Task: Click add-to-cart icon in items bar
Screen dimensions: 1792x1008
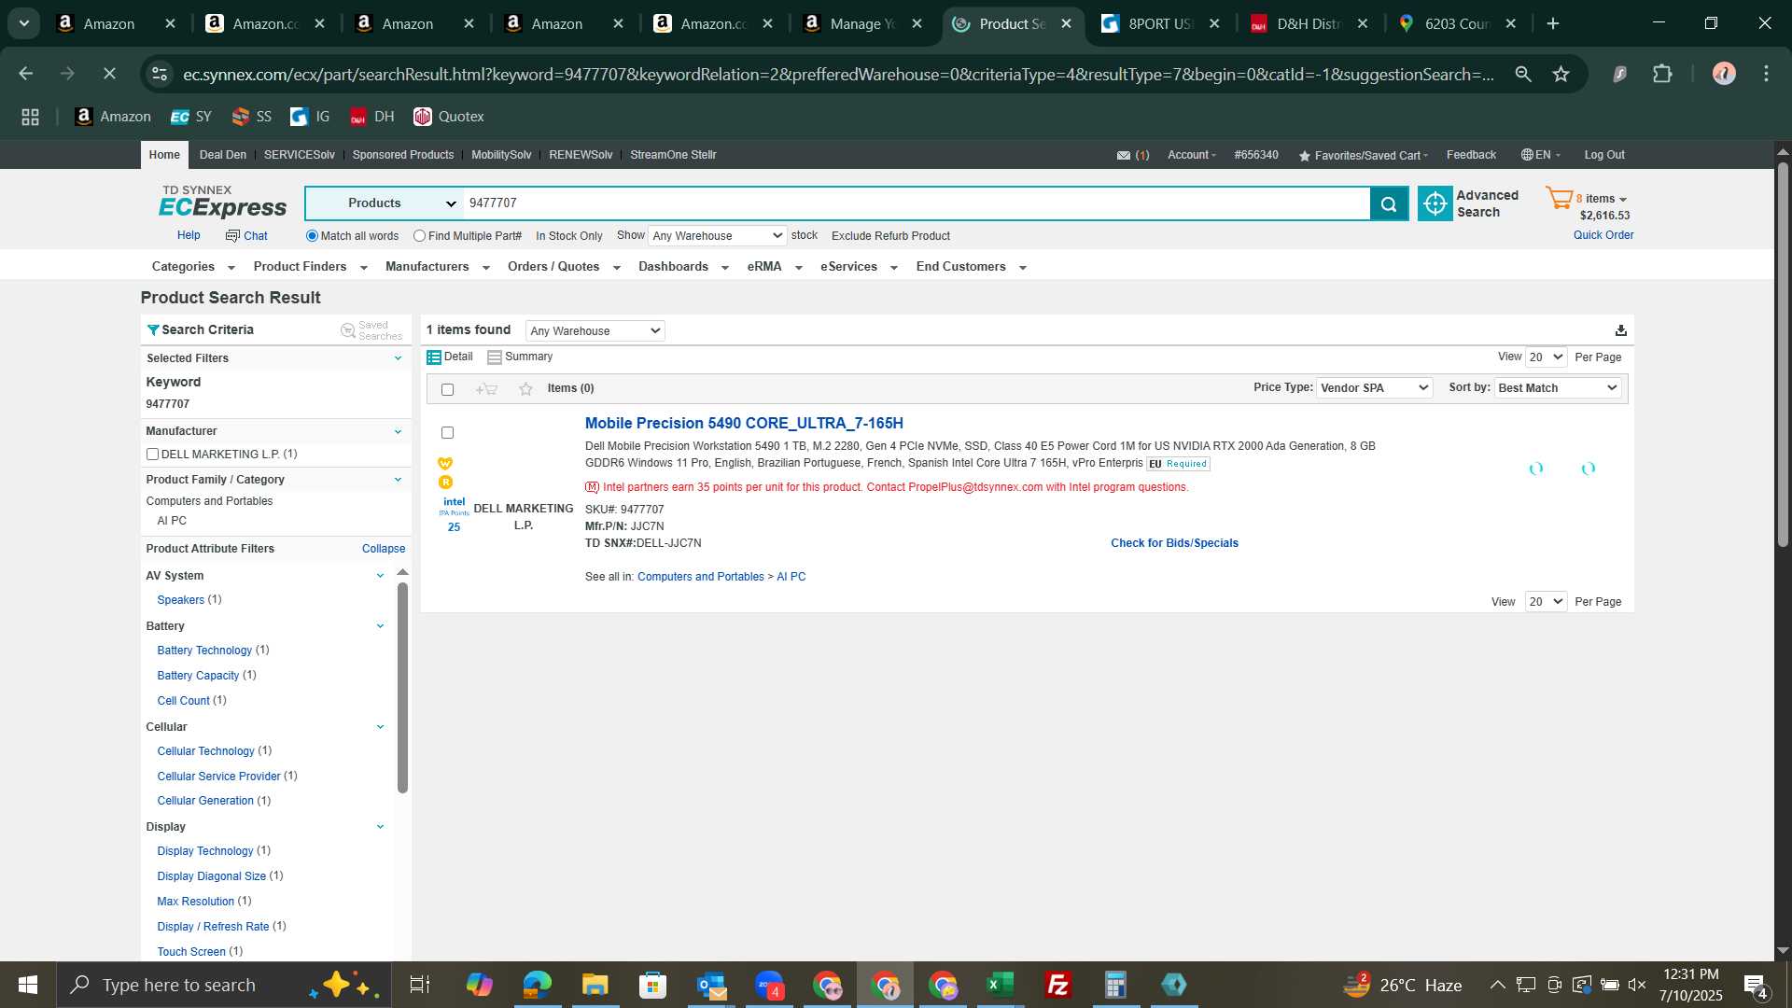Action: click(486, 389)
